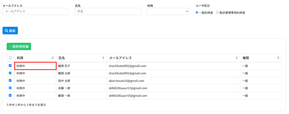Click 一般 permission in 佐藤 一郎 row
The width and height of the screenshot is (289, 114).
pyautogui.click(x=245, y=88)
